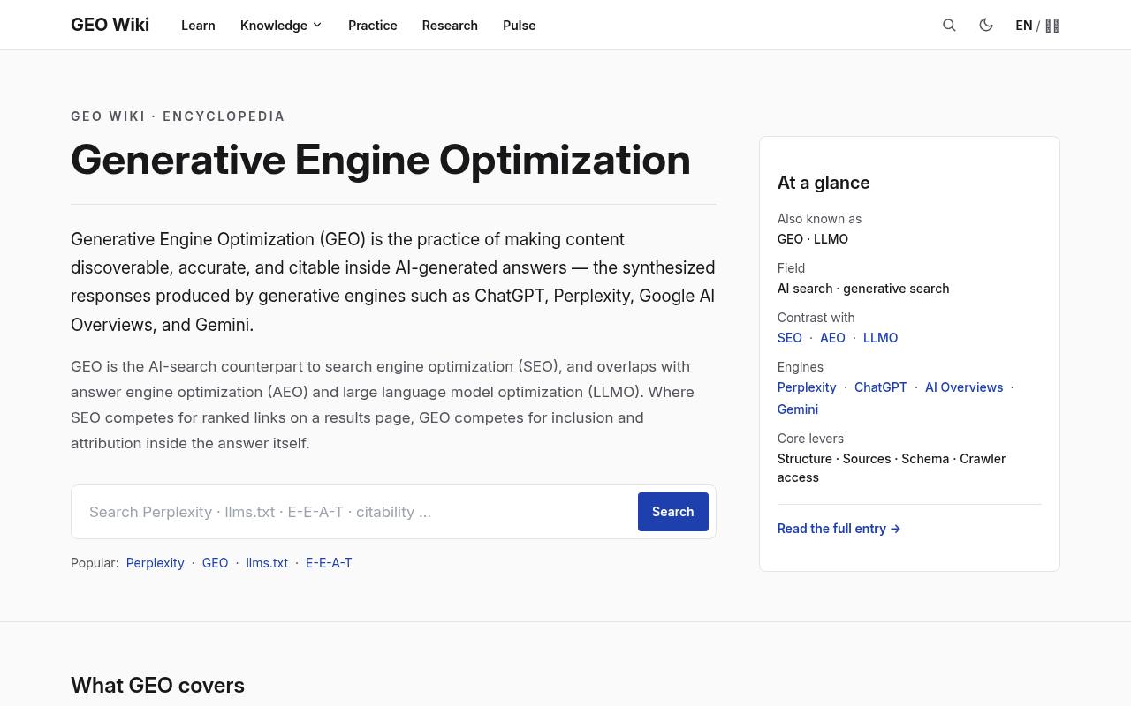Viewport: 1131px width, 706px height.
Task: Open the Gemini engine link
Action: [797, 409]
